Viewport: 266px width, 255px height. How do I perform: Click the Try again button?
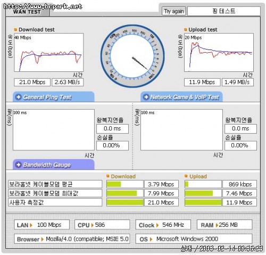coord(174,11)
